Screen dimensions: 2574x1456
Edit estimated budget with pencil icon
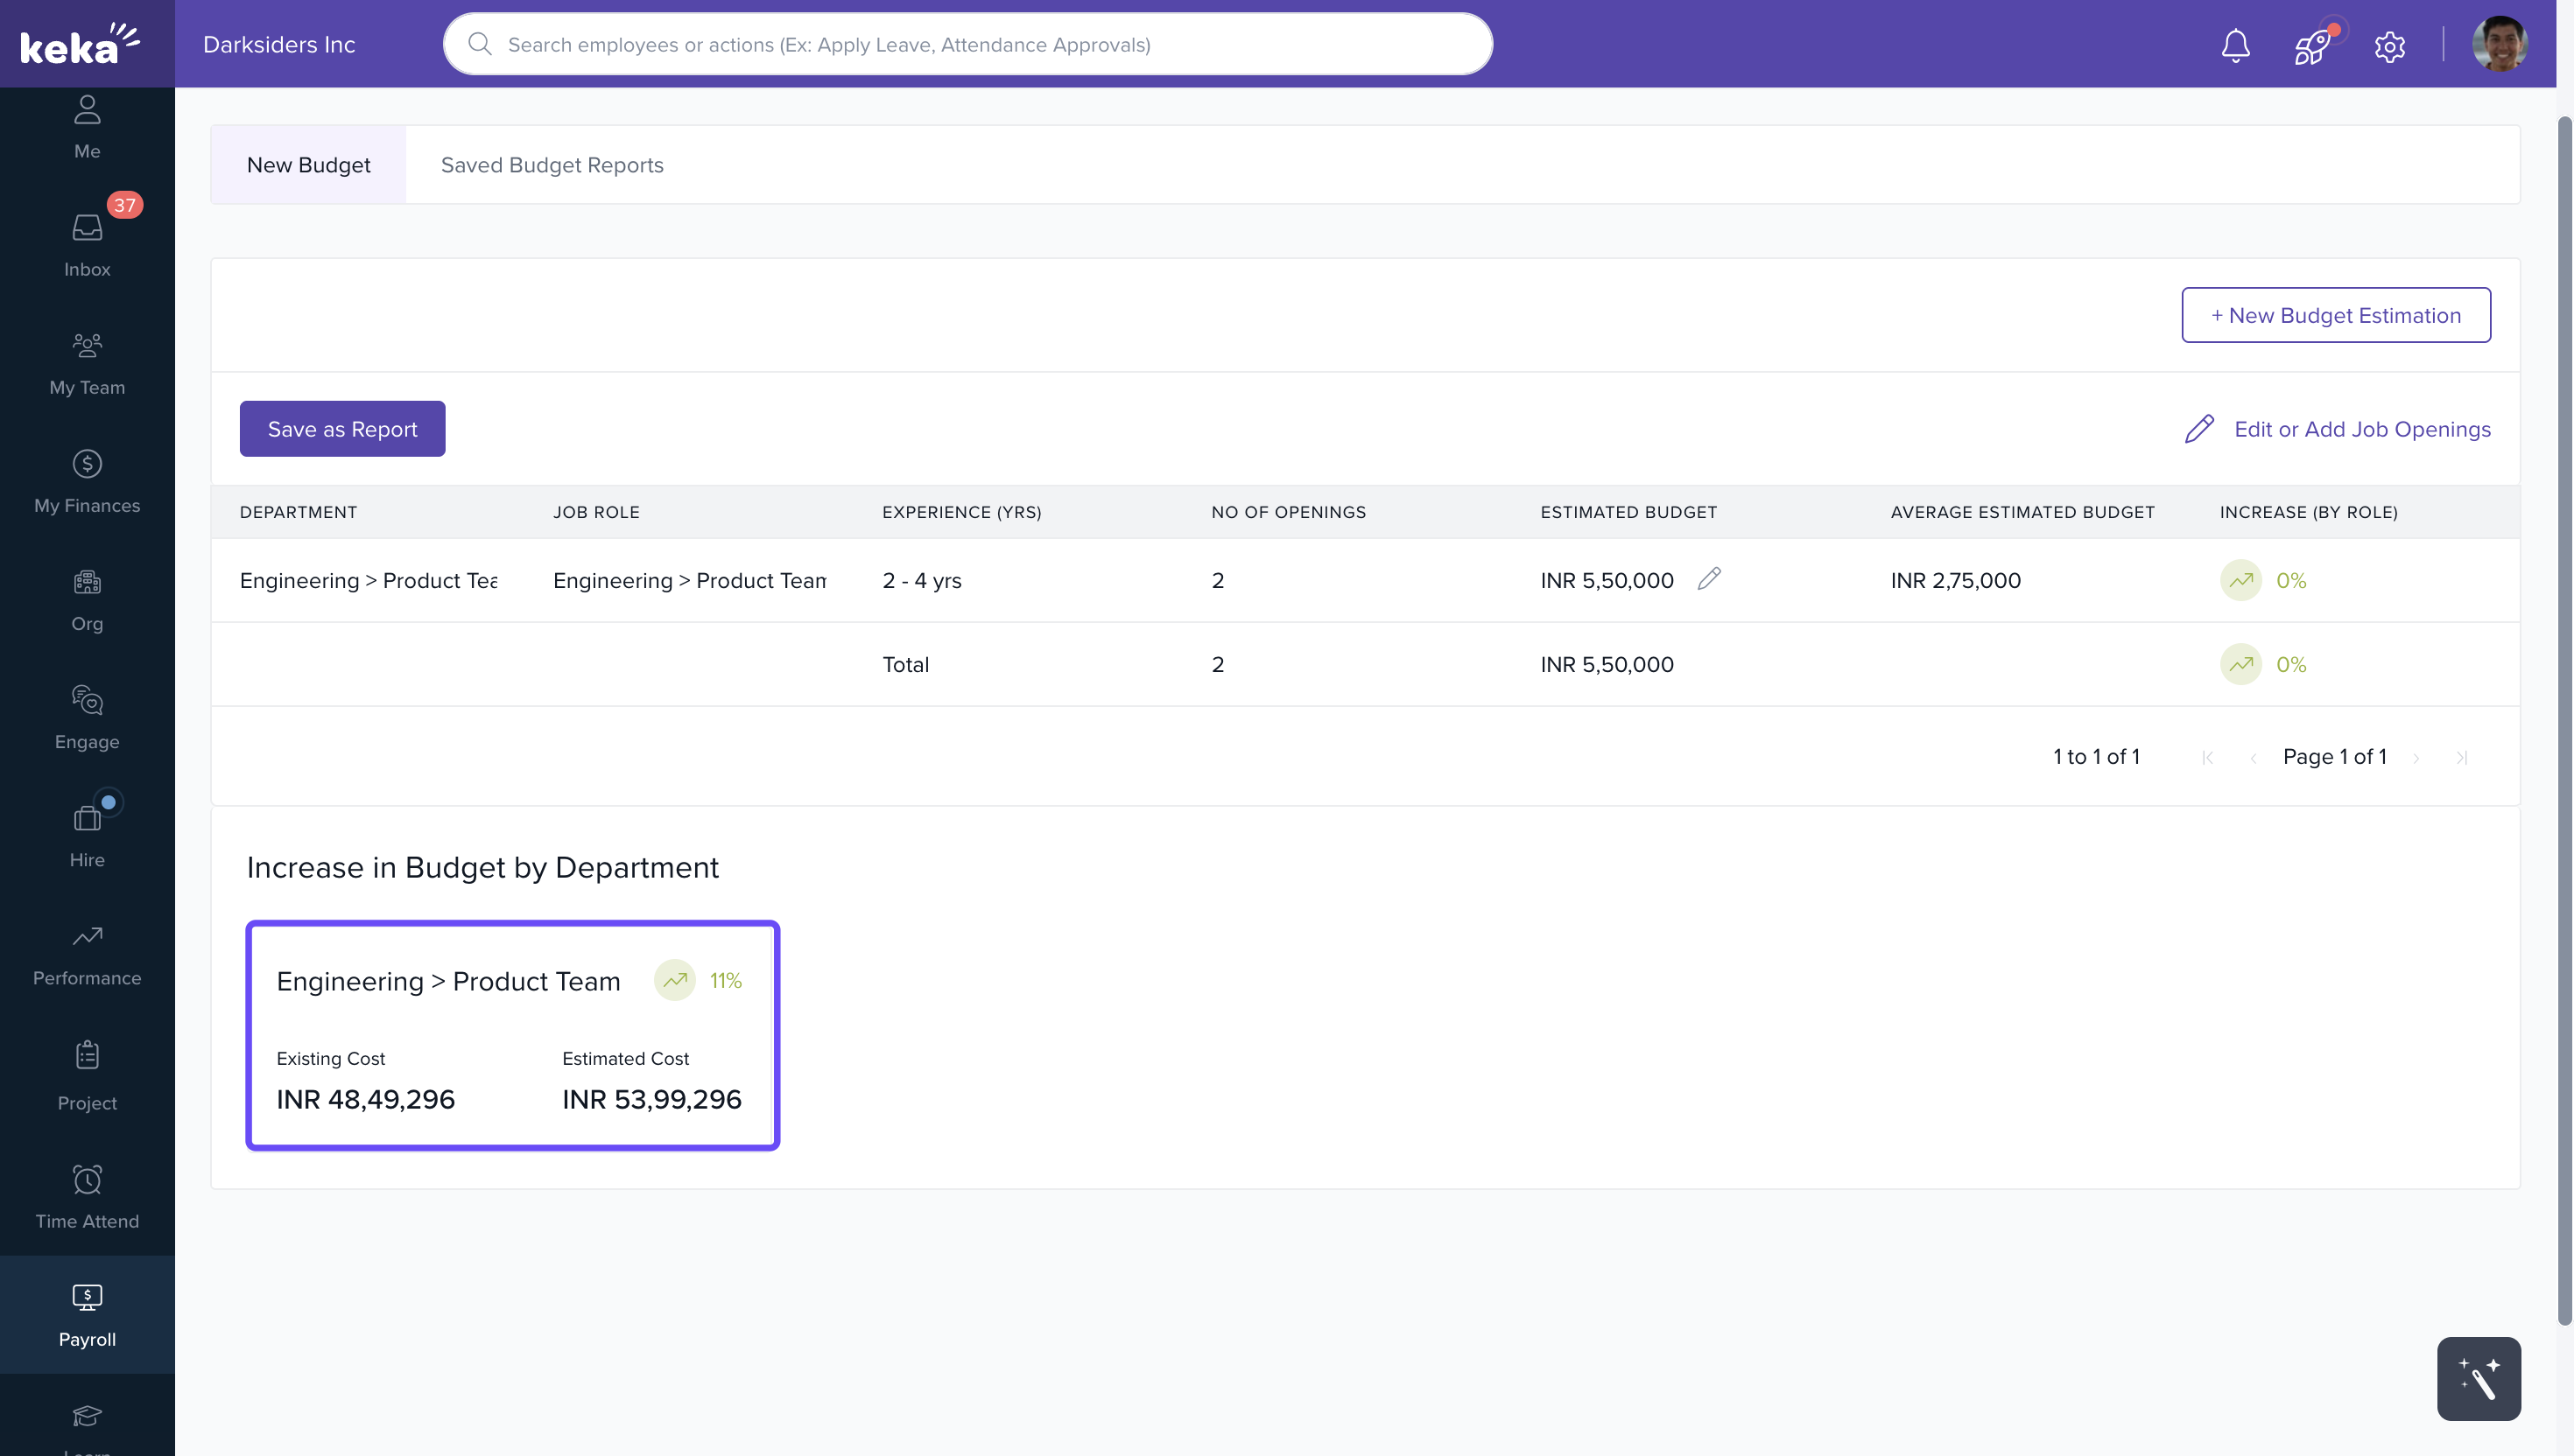(x=1709, y=579)
